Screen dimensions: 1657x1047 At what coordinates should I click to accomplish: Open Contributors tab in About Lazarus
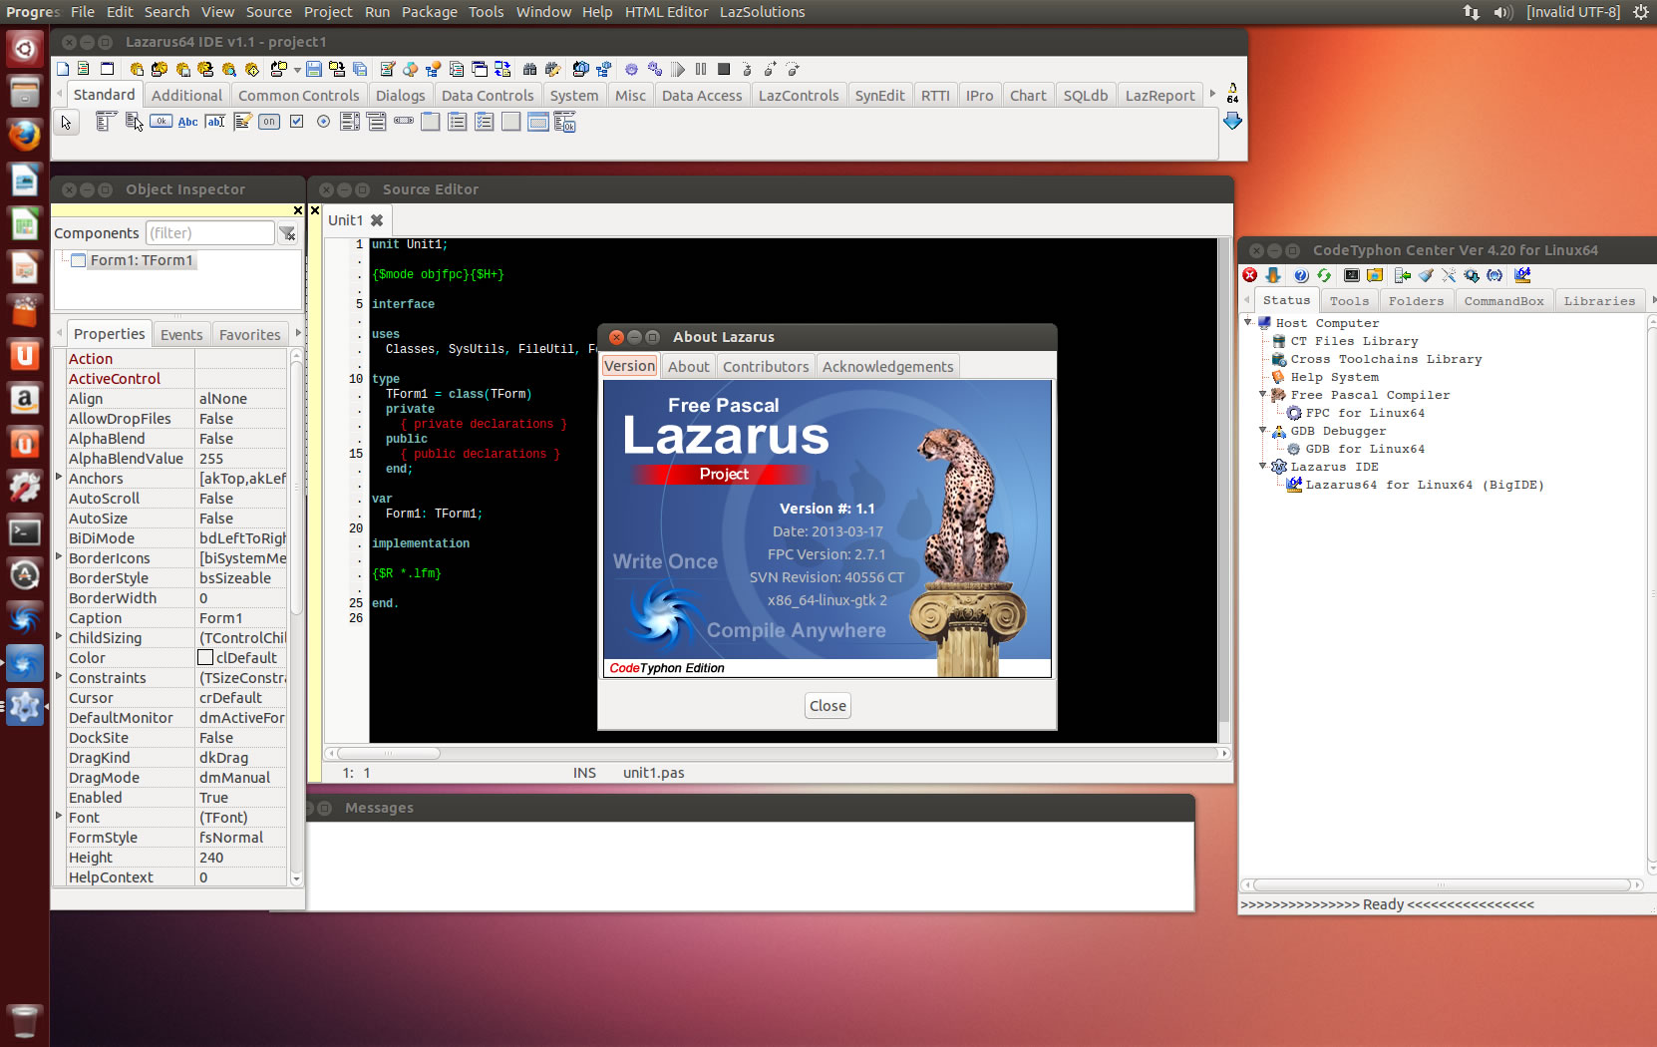coord(766,366)
